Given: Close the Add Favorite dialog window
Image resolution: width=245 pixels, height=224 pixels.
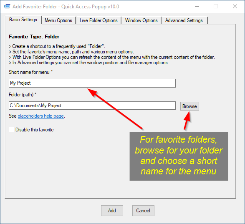Looking at the screenshot, I should [235, 6].
